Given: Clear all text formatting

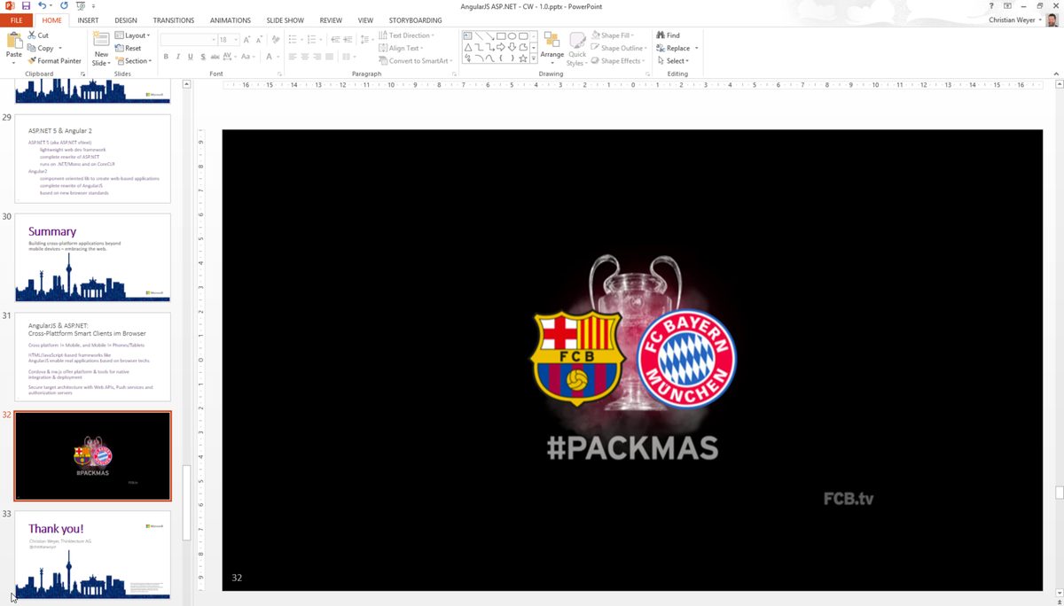Looking at the screenshot, I should pos(276,40).
